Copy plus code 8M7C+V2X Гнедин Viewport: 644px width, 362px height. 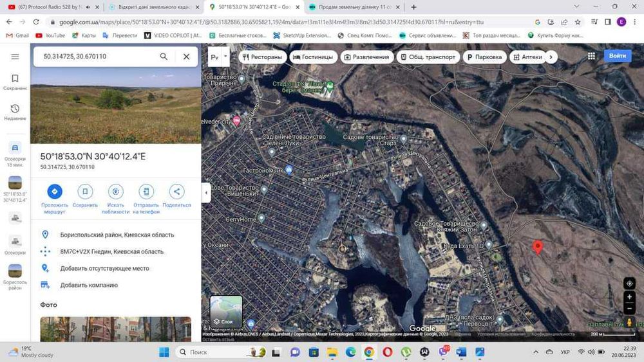(x=111, y=251)
